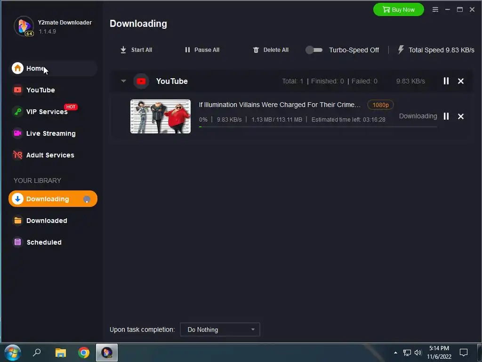
Task: Click the download progress bar
Action: pos(318,127)
